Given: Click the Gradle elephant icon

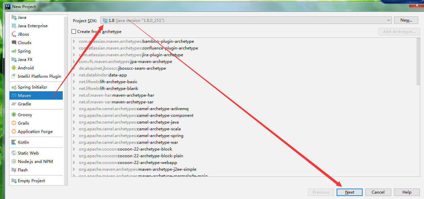Looking at the screenshot, I should tap(14, 104).
